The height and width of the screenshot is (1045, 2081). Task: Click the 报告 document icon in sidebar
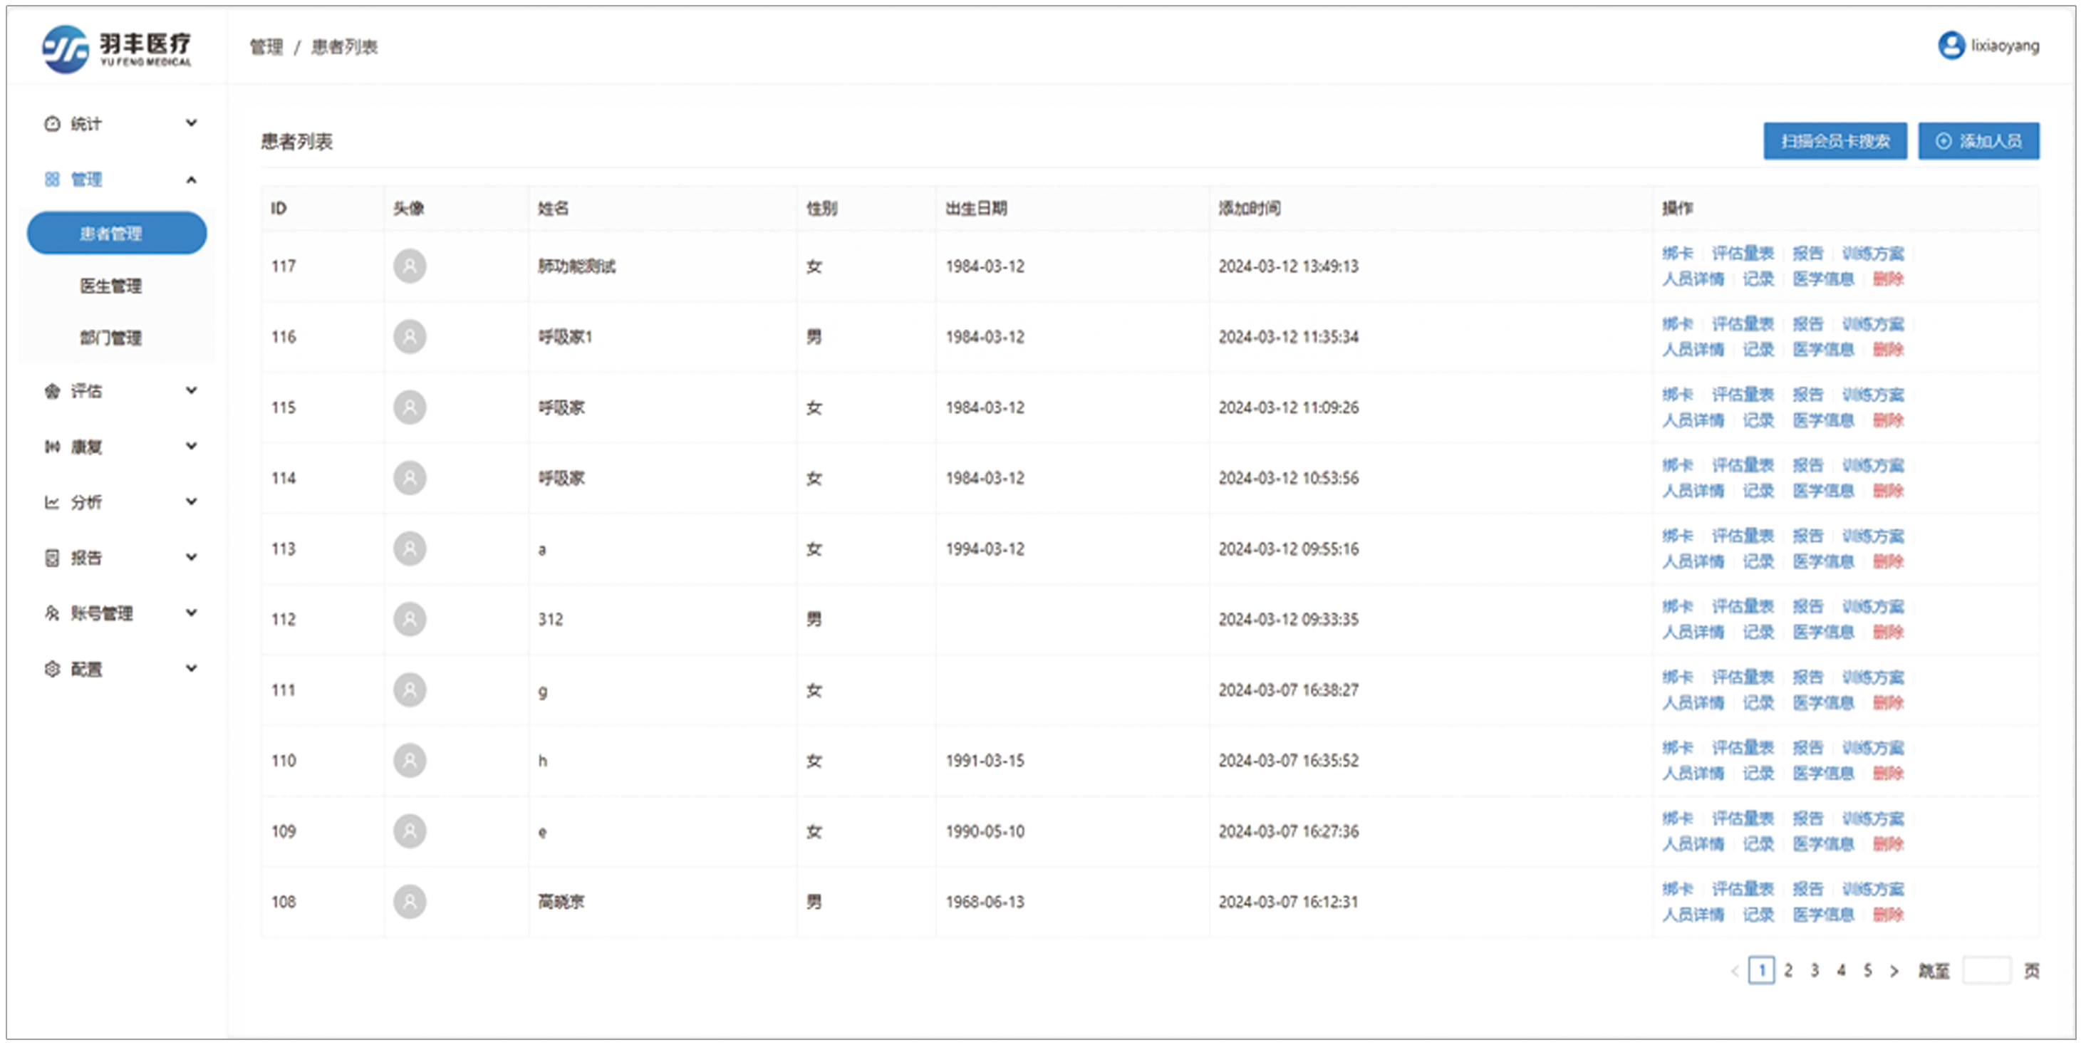pos(53,558)
